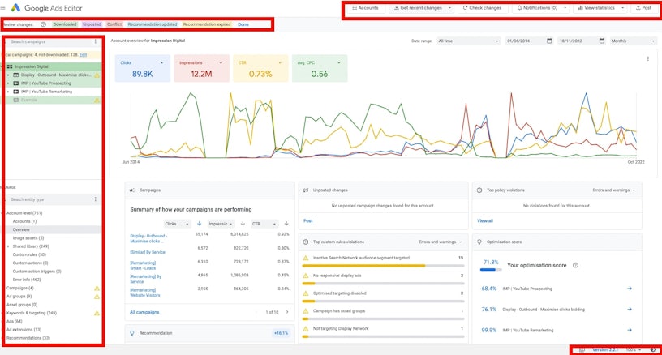The width and height of the screenshot is (662, 355).
Task: Click the 71.8% optimisation score progress bar
Action: 491,270
